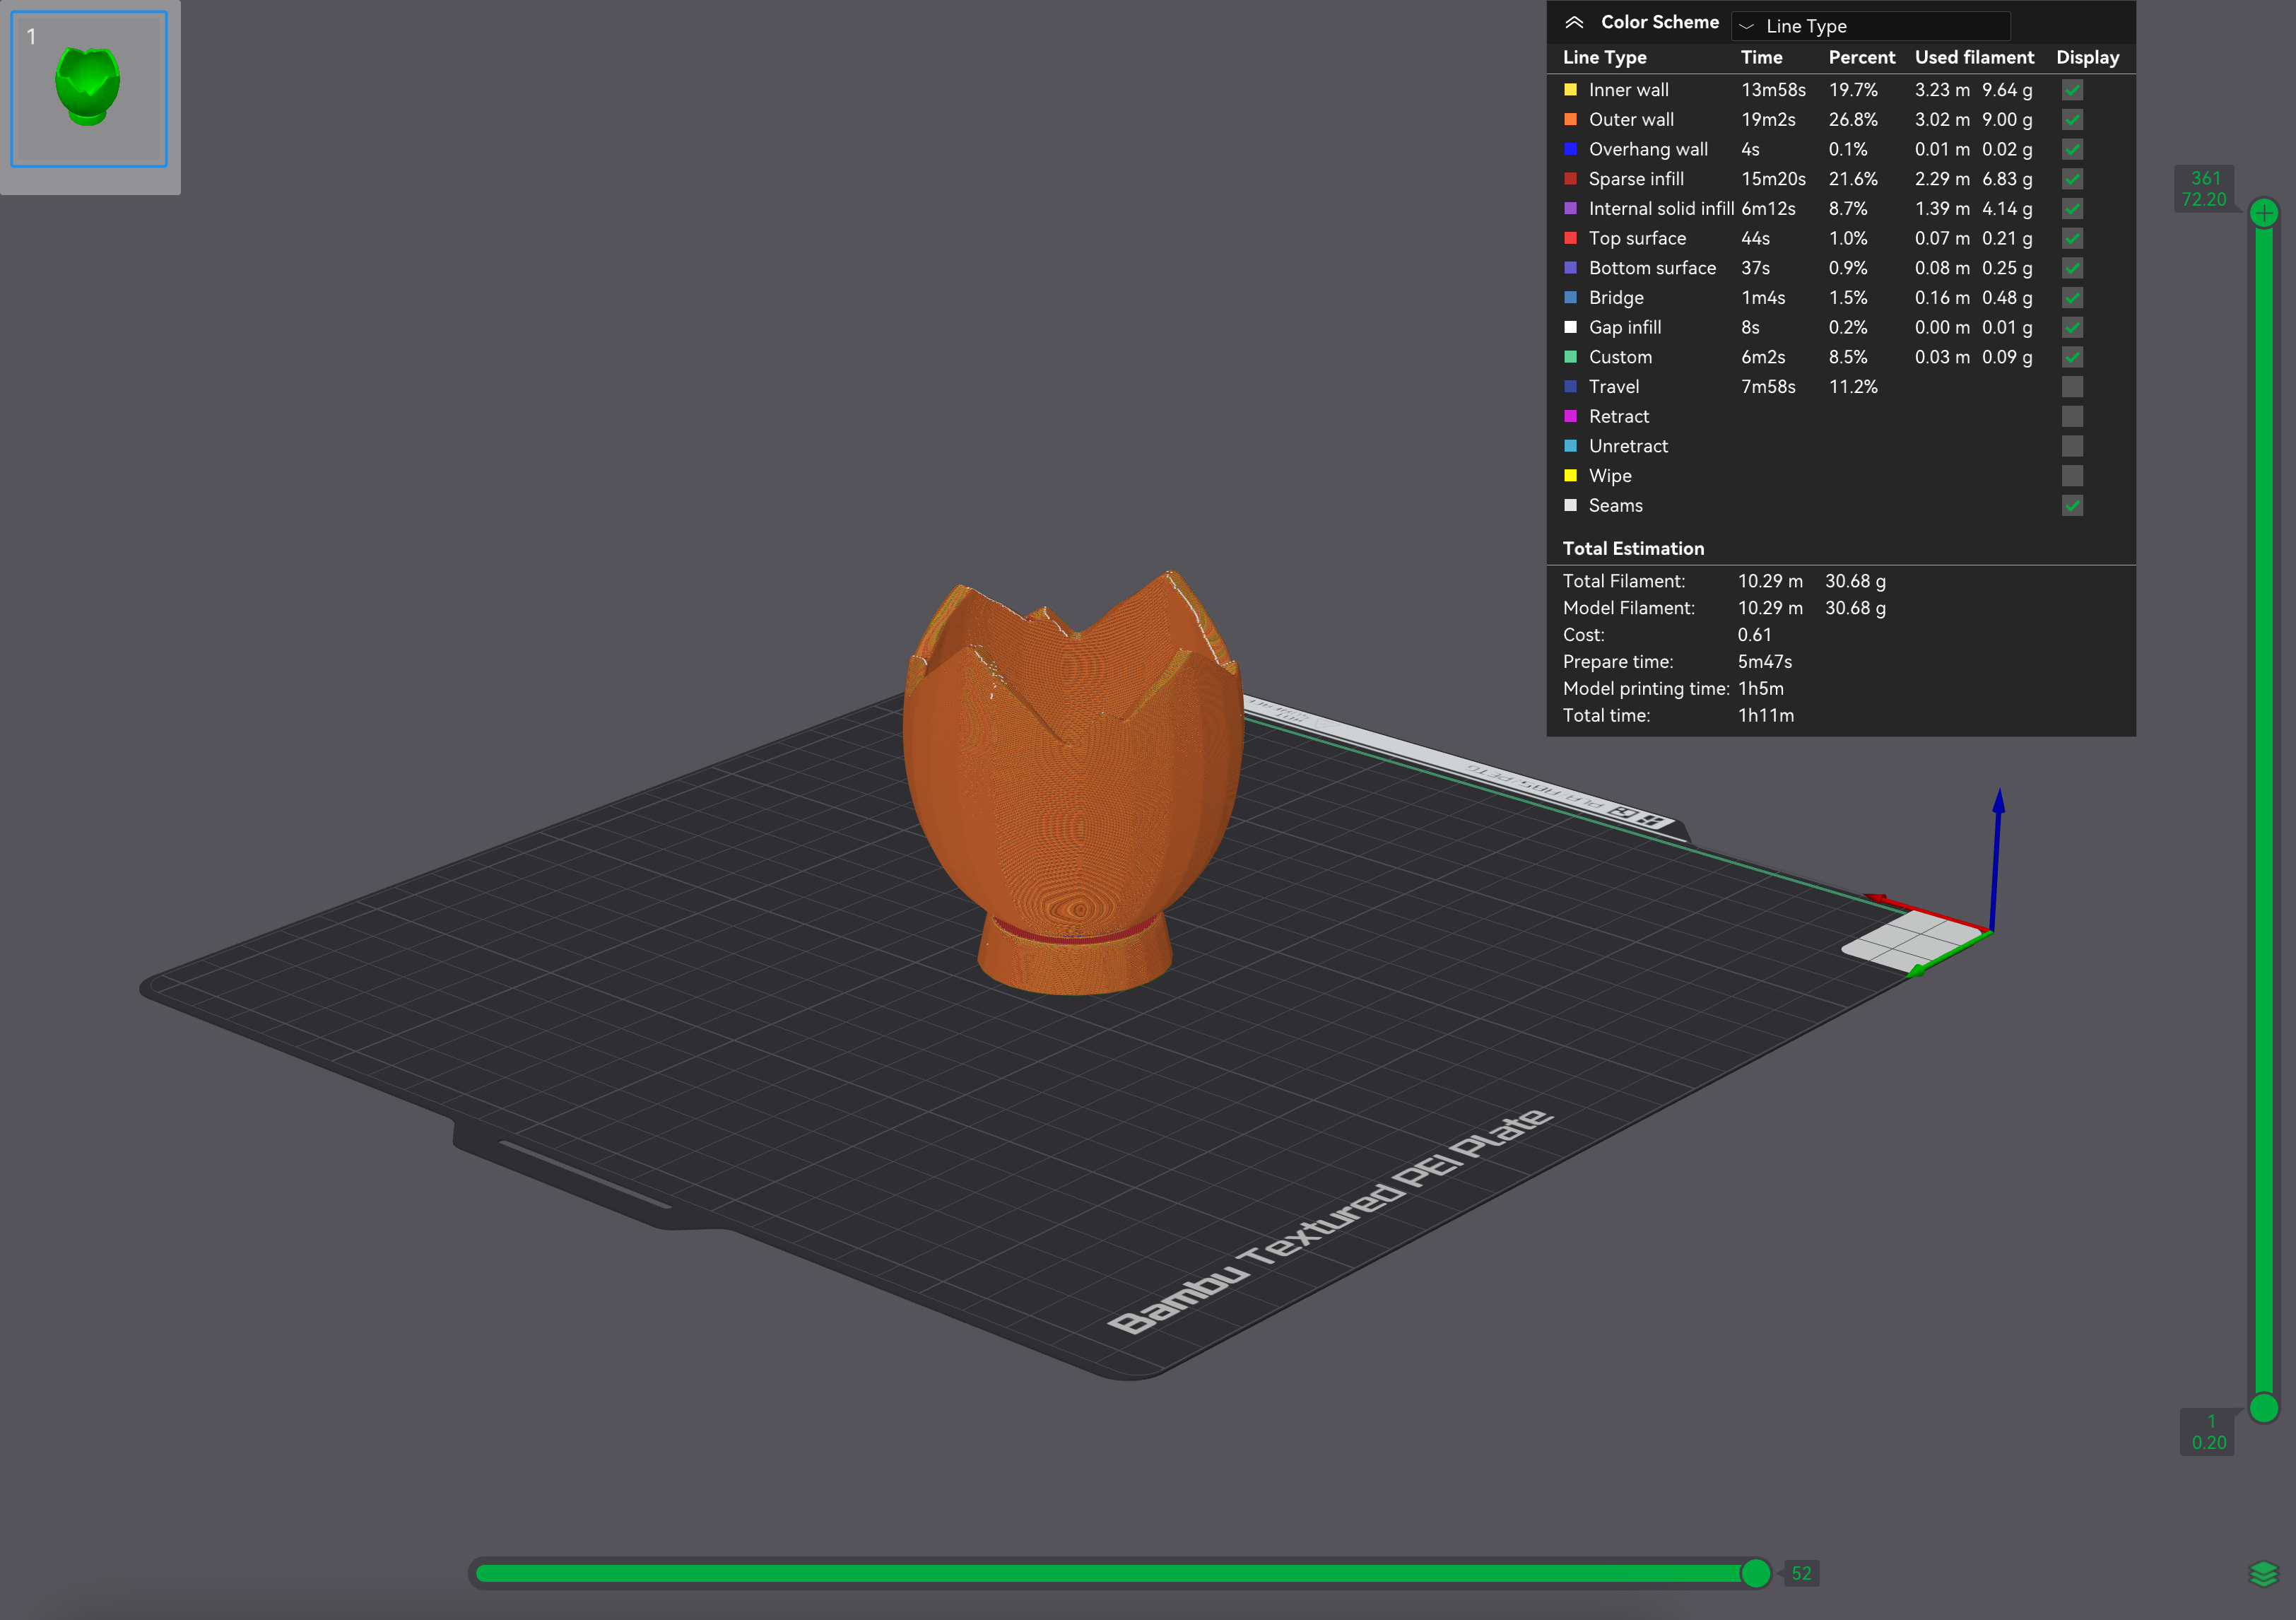The height and width of the screenshot is (1620, 2296).
Task: Click the Sparse infill red swatch
Action: click(x=1570, y=179)
